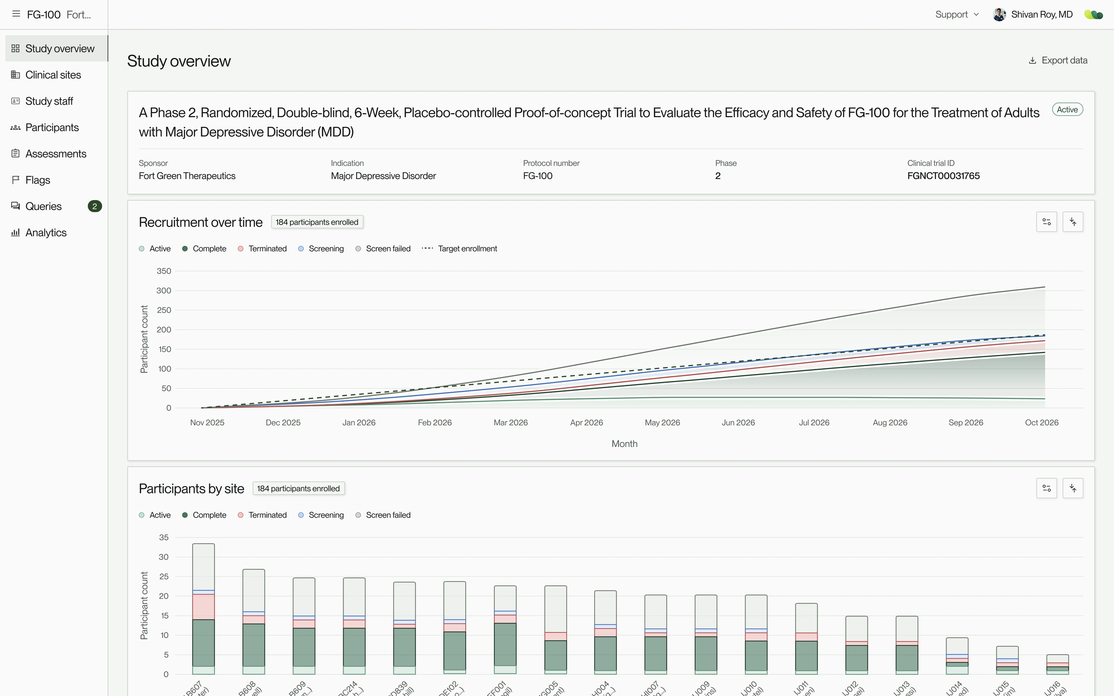Click the Active status badge
1114x696 pixels.
tap(1067, 109)
